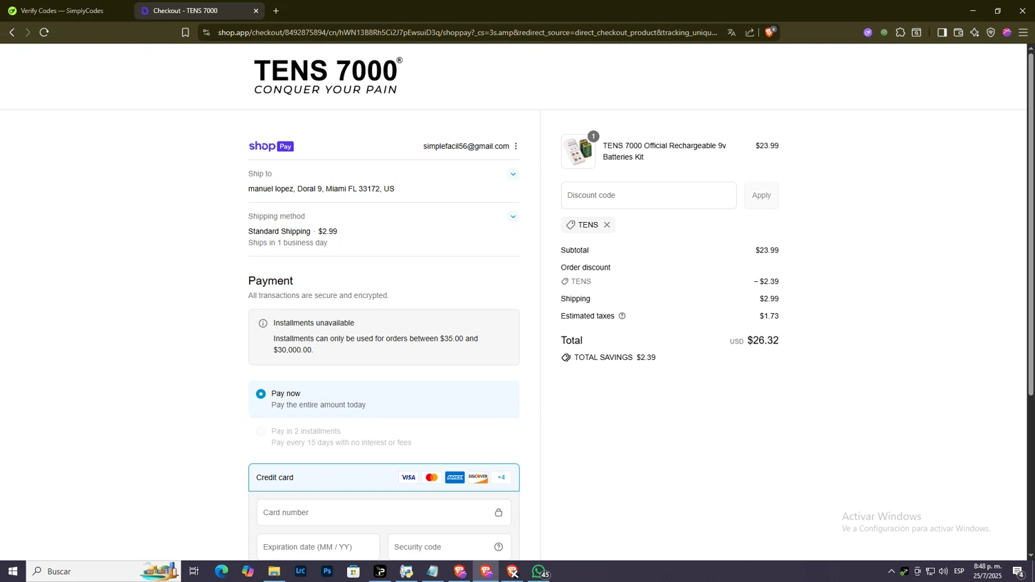Show security code help icon

[x=498, y=547]
